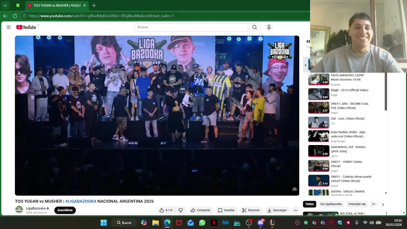407x229 pixels.
Task: Click the Zell - cooL video thumbnail
Action: (319, 122)
